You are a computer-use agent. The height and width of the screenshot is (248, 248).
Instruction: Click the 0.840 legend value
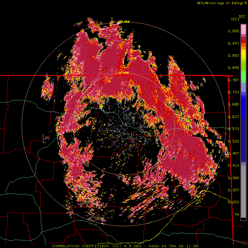[x=233, y=68]
